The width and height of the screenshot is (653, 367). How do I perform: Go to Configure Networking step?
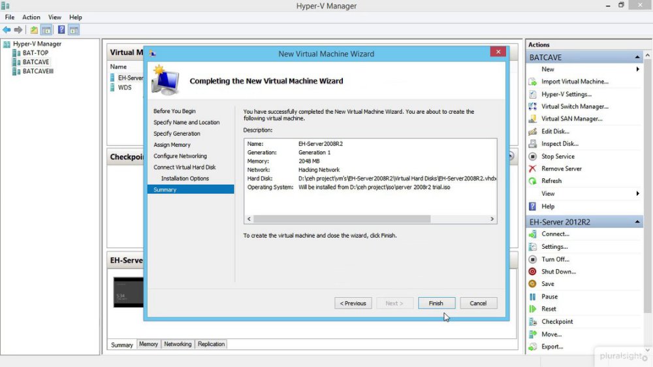[x=180, y=156]
